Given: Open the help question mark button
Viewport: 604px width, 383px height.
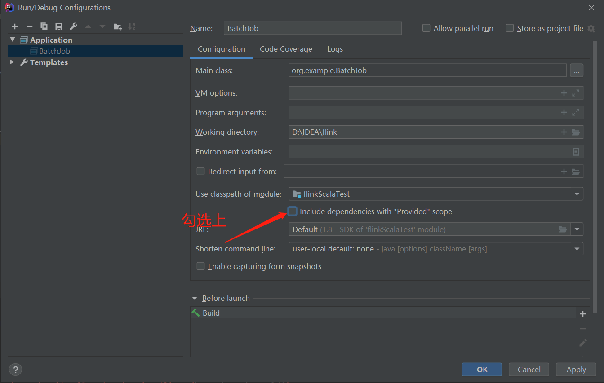Looking at the screenshot, I should pyautogui.click(x=15, y=370).
